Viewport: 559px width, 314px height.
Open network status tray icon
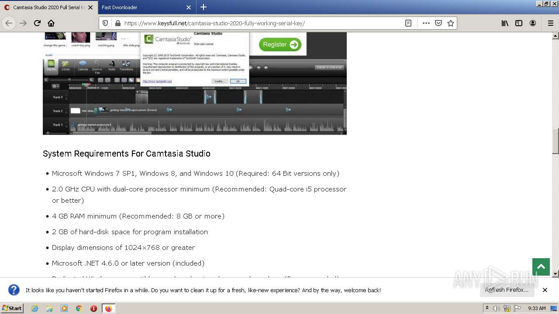tap(507, 308)
